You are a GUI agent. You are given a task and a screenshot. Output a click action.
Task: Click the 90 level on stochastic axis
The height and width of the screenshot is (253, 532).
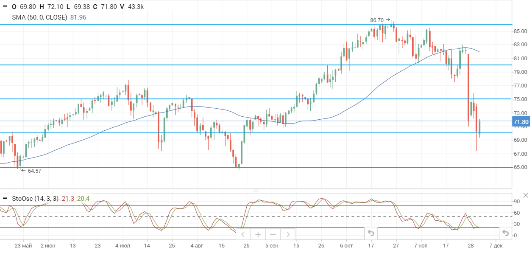click(x=516, y=201)
